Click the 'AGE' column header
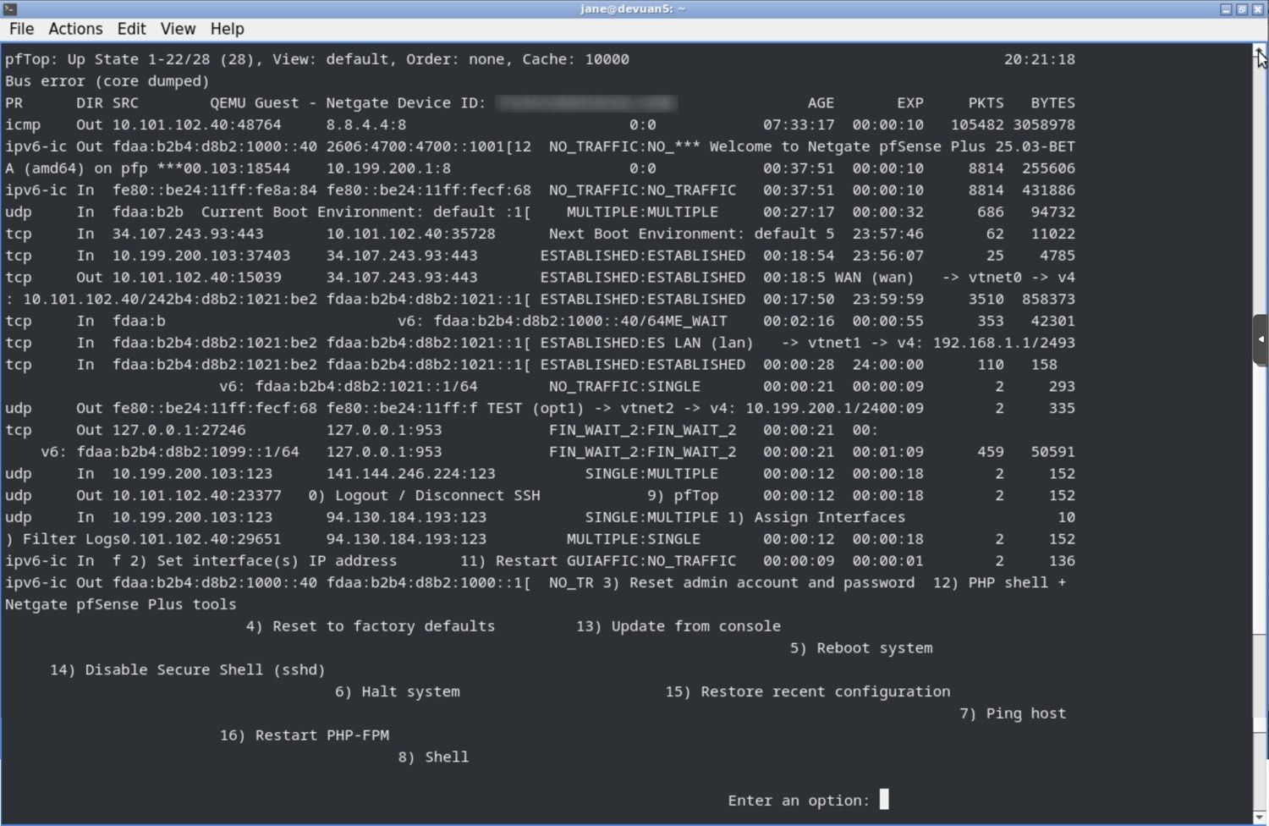This screenshot has width=1269, height=826. point(821,102)
